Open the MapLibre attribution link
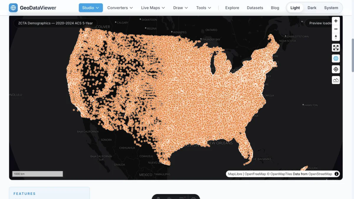Image resolution: width=354 pixels, height=199 pixels. (x=235, y=174)
